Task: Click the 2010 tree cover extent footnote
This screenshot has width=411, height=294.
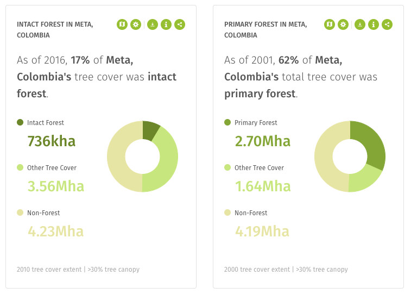Action: 78,270
